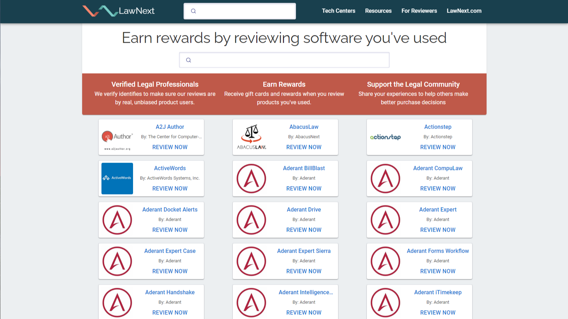Image resolution: width=568 pixels, height=319 pixels.
Task: Click REVIEW NOW for ActiveWords
Action: coord(170,189)
